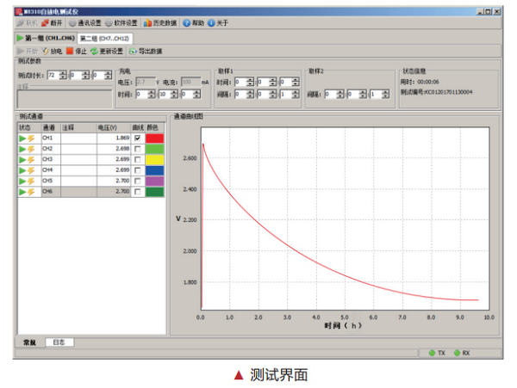Click the 断开 (disconnect) toolbar icon
Image resolution: width=517 pixels, height=388 pixels.
point(51,23)
